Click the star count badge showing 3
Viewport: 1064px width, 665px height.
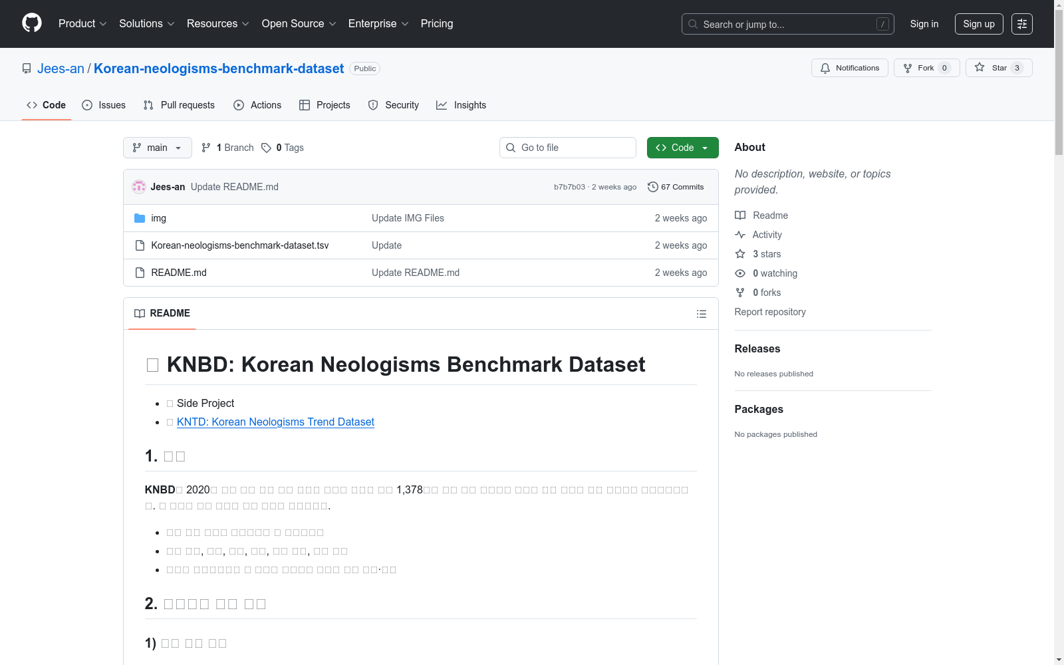1017,68
